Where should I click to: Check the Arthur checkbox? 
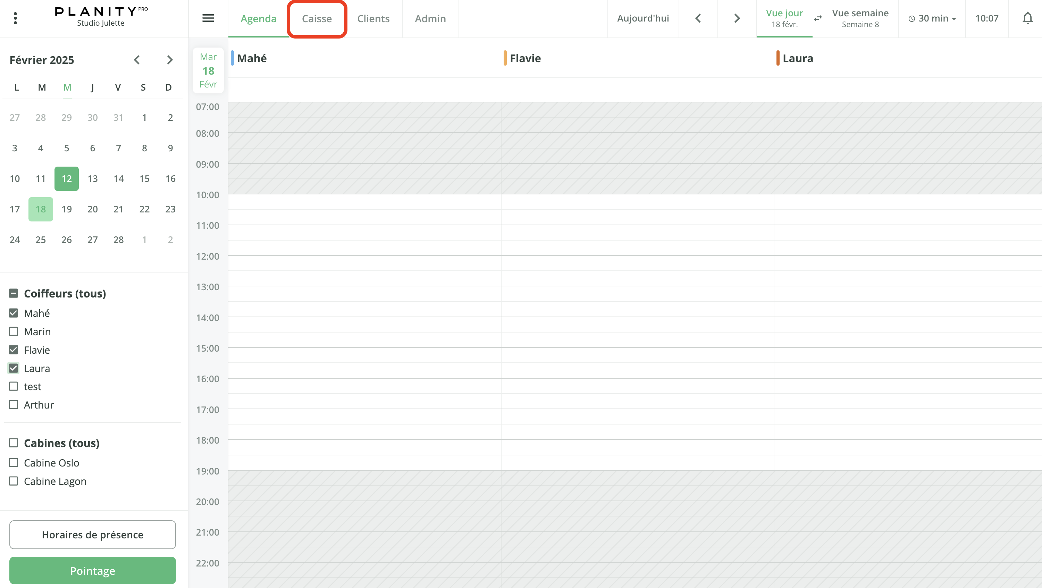(13, 404)
